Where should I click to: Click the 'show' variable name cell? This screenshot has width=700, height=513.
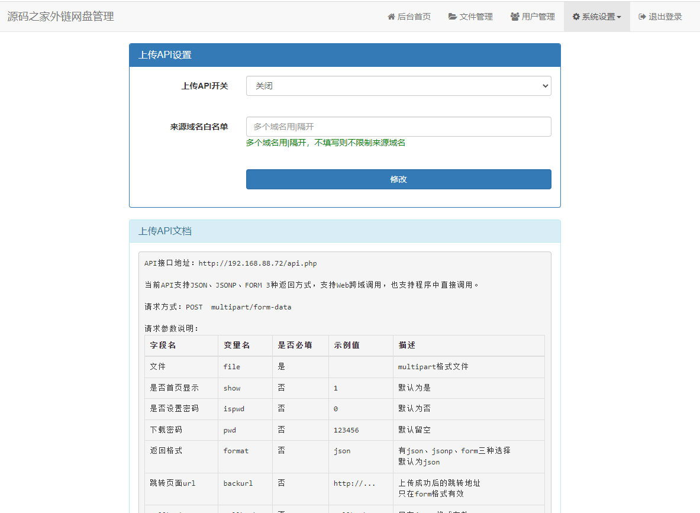coord(245,388)
